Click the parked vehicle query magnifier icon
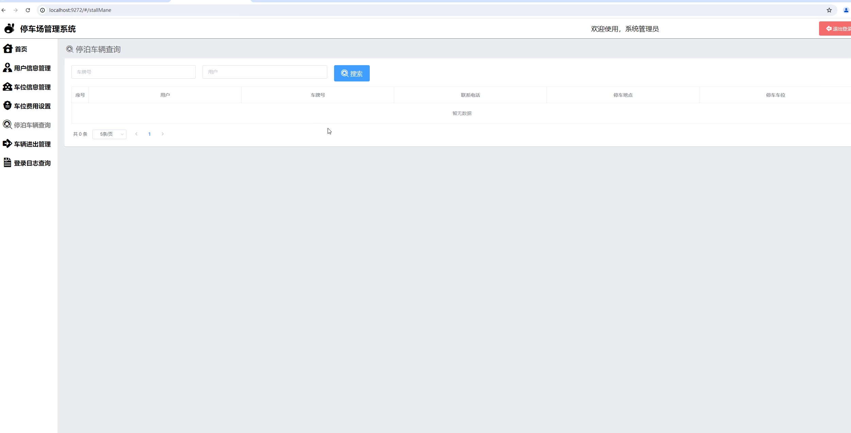The height and width of the screenshot is (433, 851). point(7,125)
